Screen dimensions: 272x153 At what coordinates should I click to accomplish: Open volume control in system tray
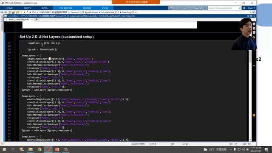[x=243, y=149]
